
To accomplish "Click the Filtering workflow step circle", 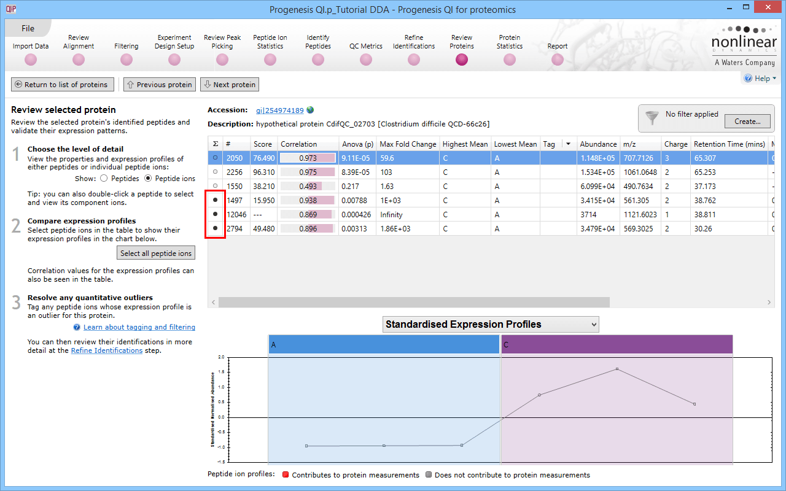I will [126, 60].
